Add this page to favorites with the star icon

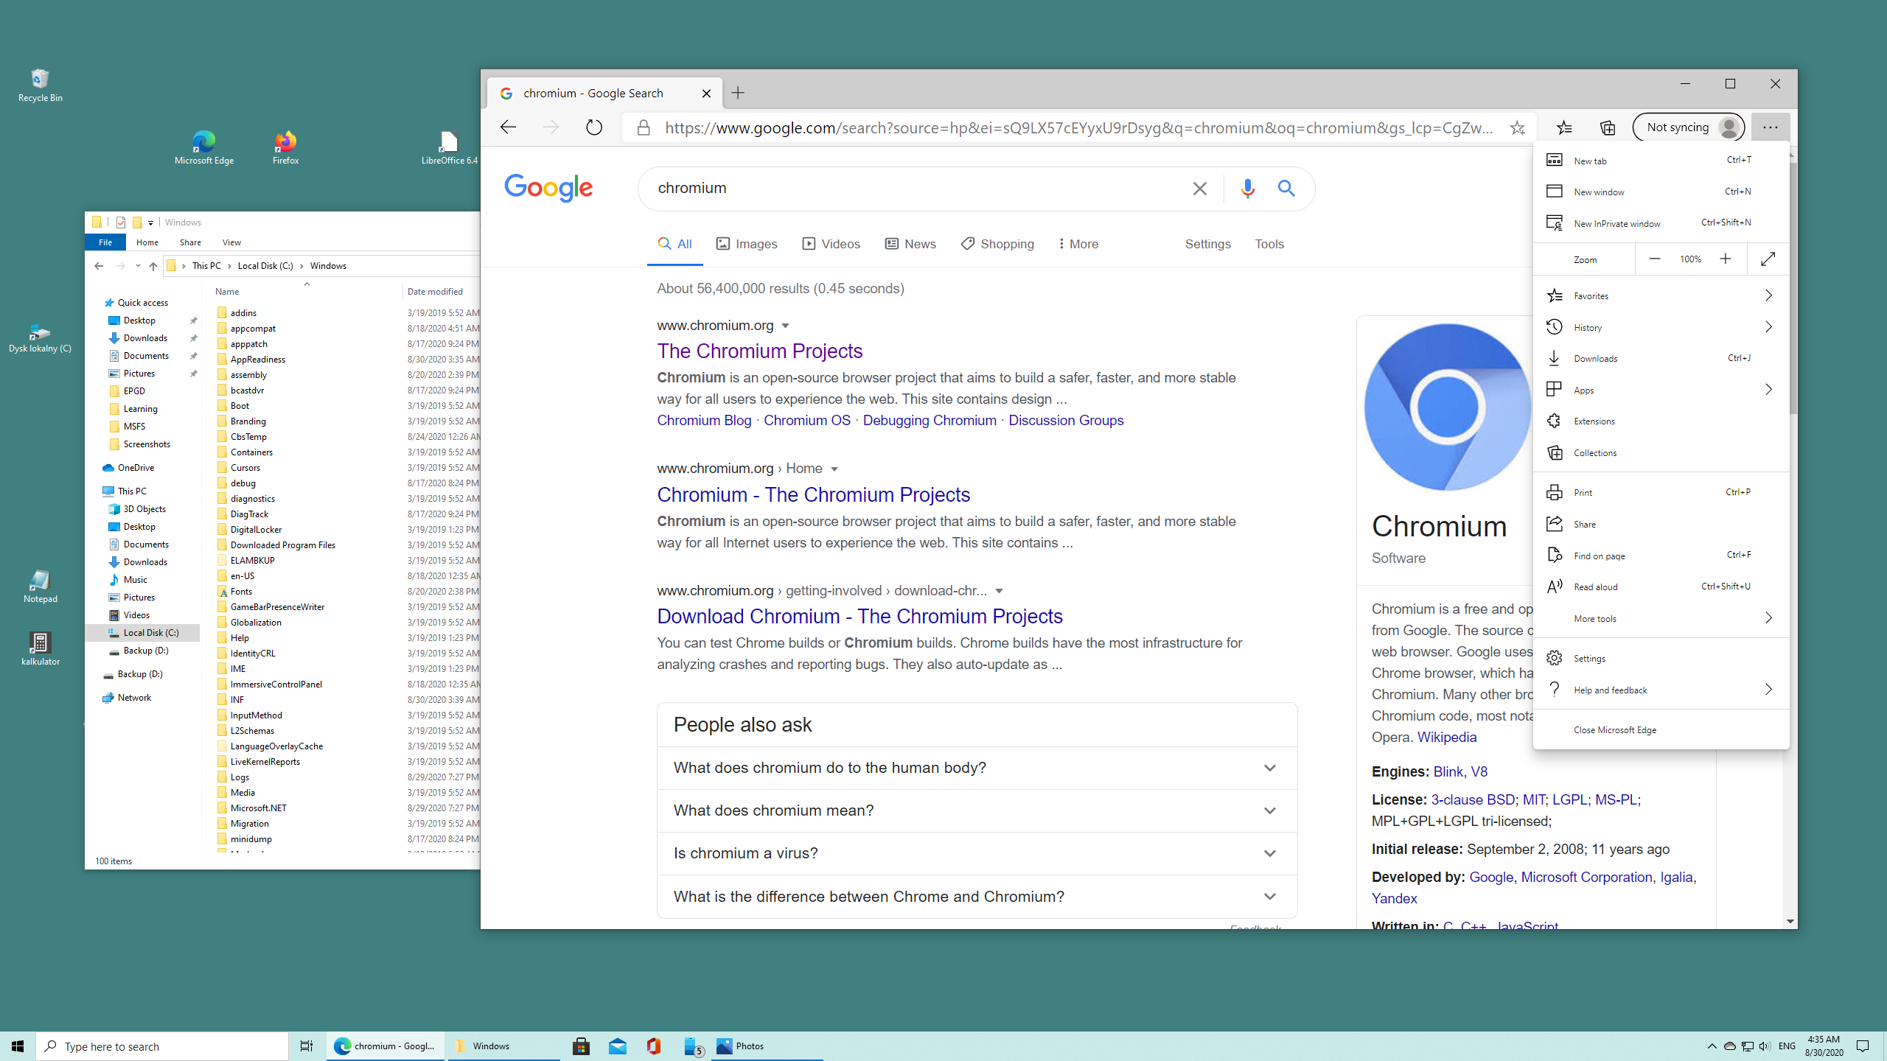[1517, 127]
